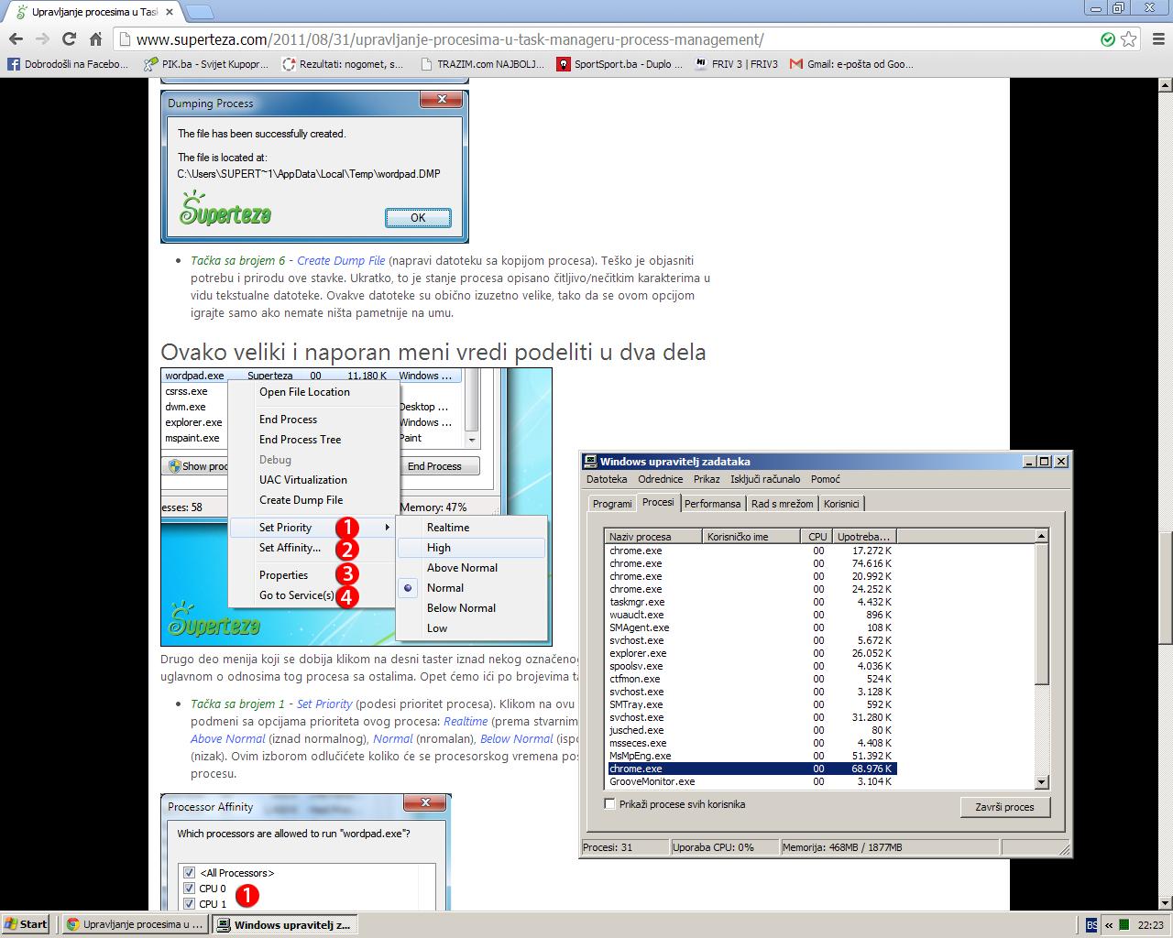Image resolution: width=1173 pixels, height=938 pixels.
Task: Follow the Create Dump File link
Action: click(341, 261)
